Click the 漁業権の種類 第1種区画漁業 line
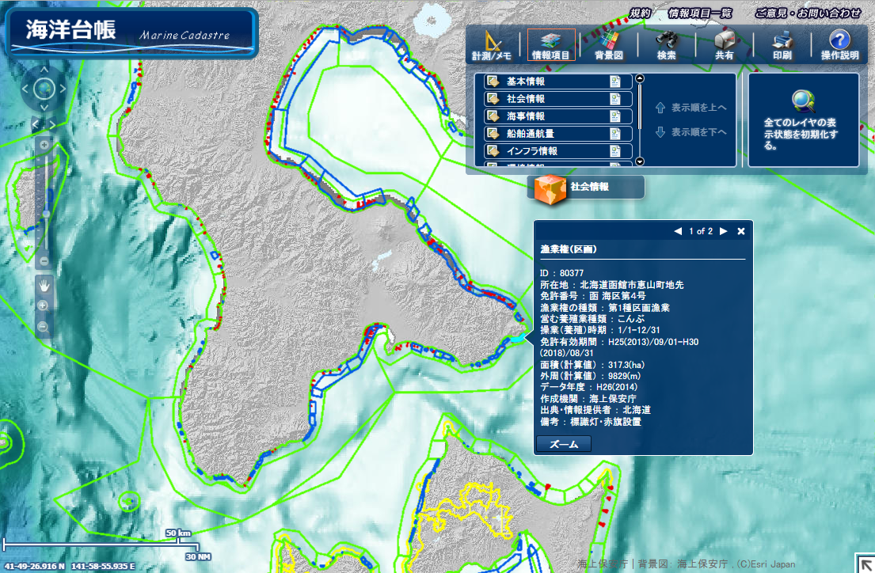This screenshot has width=875, height=573. click(605, 307)
